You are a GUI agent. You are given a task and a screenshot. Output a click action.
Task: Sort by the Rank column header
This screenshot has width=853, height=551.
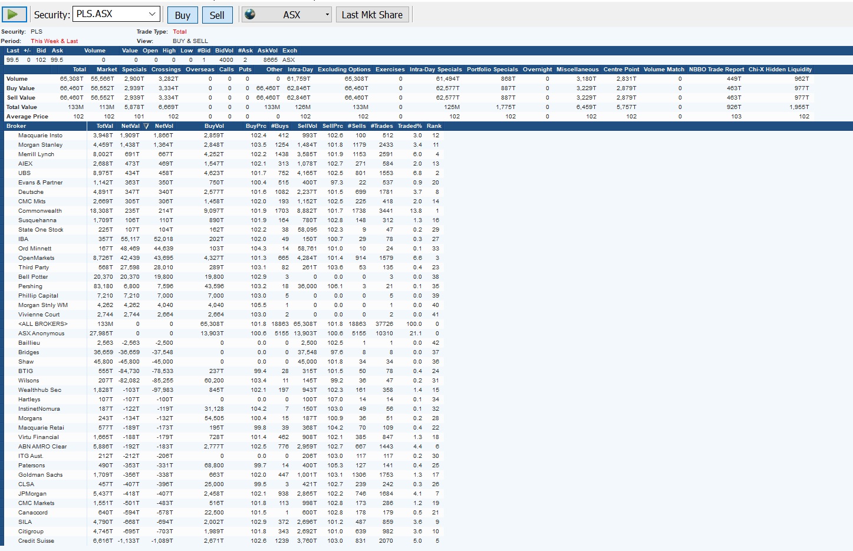point(434,126)
